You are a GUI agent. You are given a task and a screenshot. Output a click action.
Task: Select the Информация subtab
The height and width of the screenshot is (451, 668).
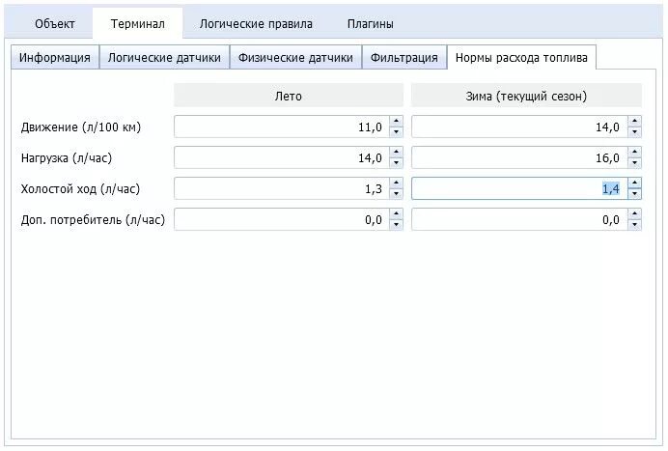(55, 57)
